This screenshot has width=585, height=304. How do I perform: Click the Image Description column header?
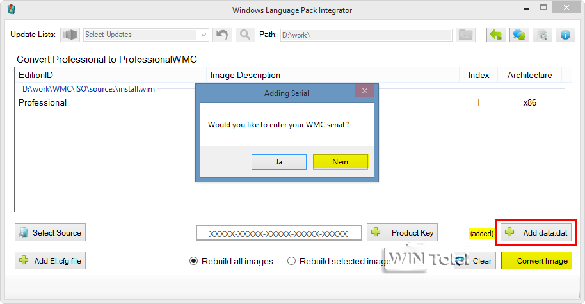pos(333,75)
